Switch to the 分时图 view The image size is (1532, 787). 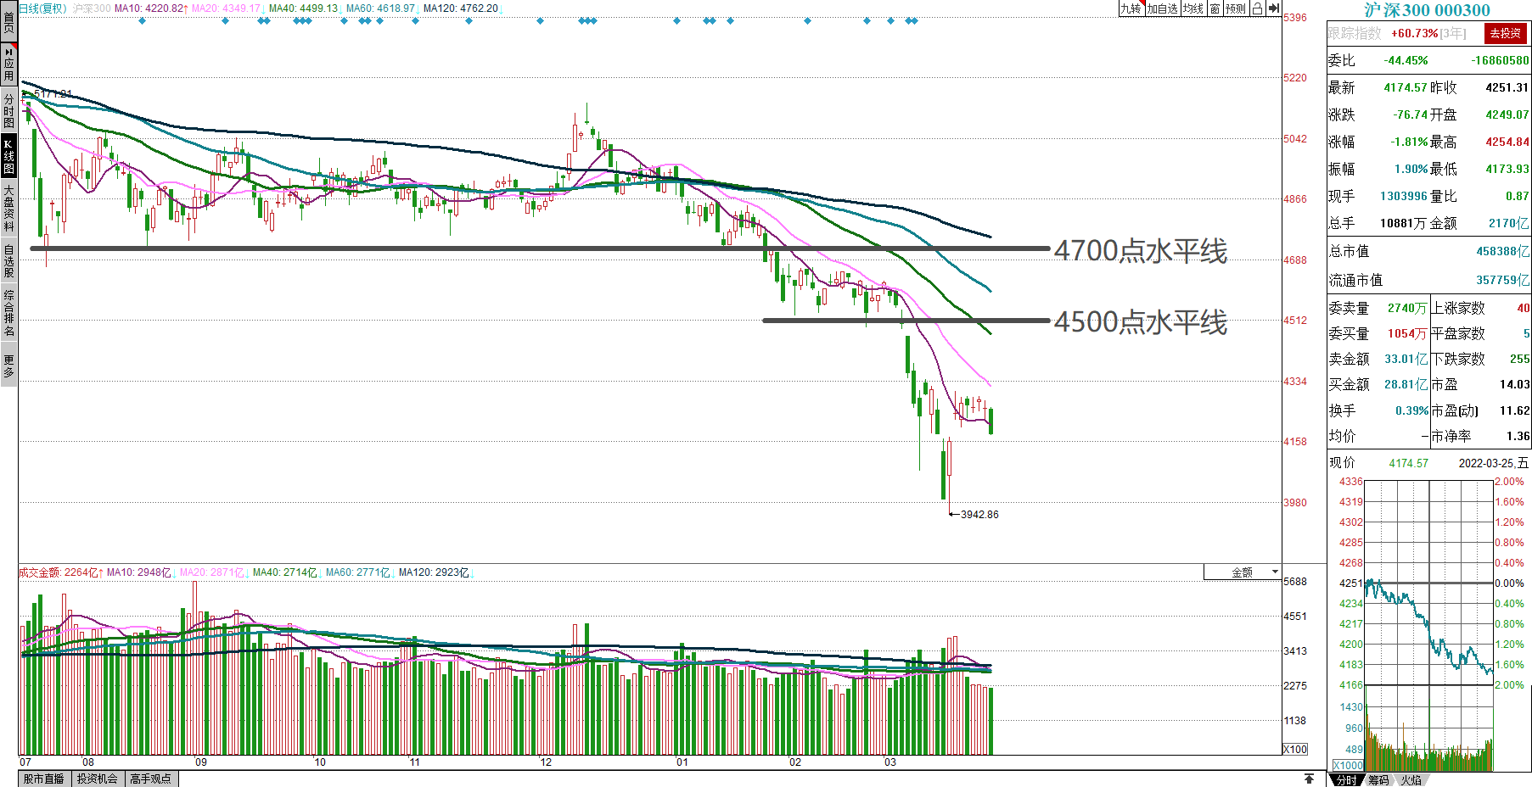(8, 110)
